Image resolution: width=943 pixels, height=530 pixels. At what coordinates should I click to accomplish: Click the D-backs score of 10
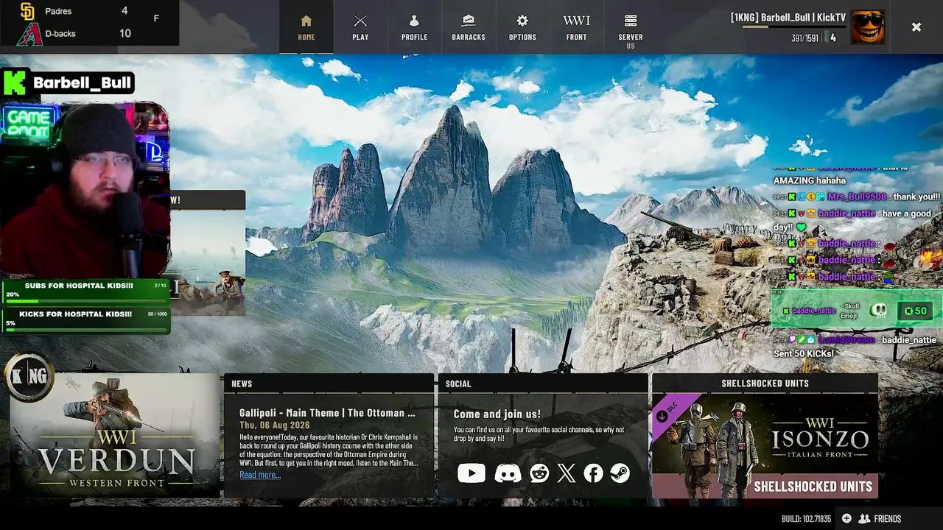[x=125, y=33]
